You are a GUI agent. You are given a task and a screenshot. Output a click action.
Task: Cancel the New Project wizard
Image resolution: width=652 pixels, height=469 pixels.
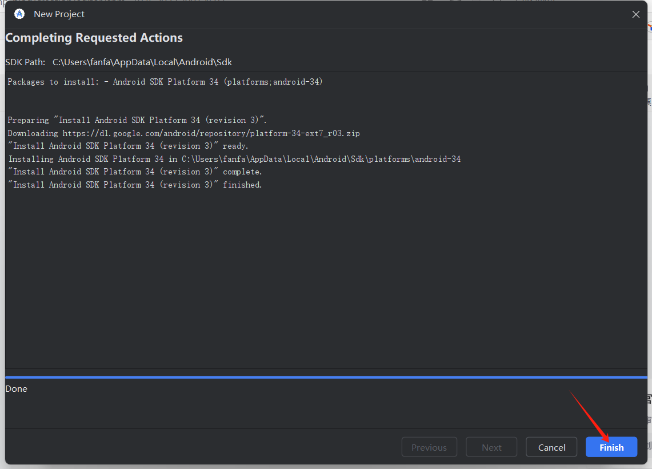tap(551, 447)
